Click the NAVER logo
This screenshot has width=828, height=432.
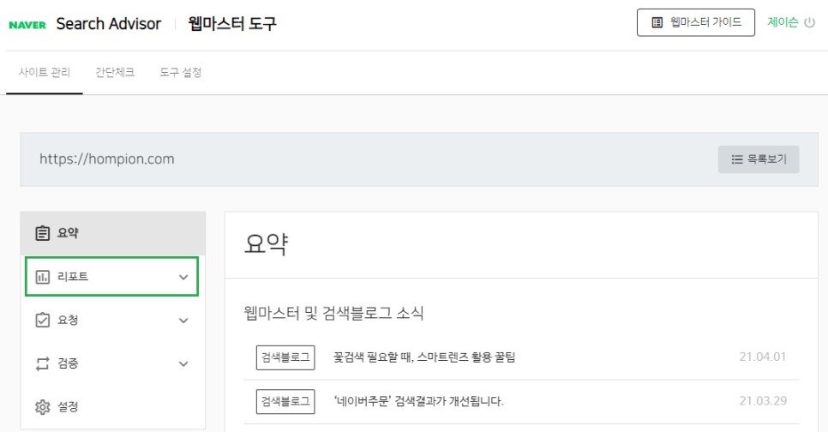coord(27,24)
